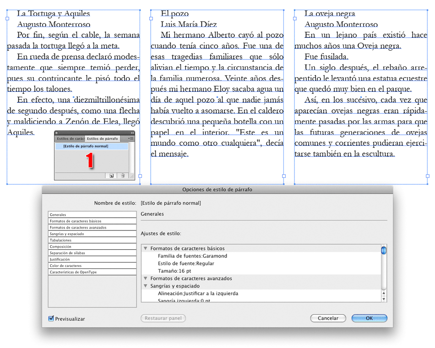Collapse Formatos de caracteres avanzados in style settings
Screen dimensions: 435x348
(145, 278)
